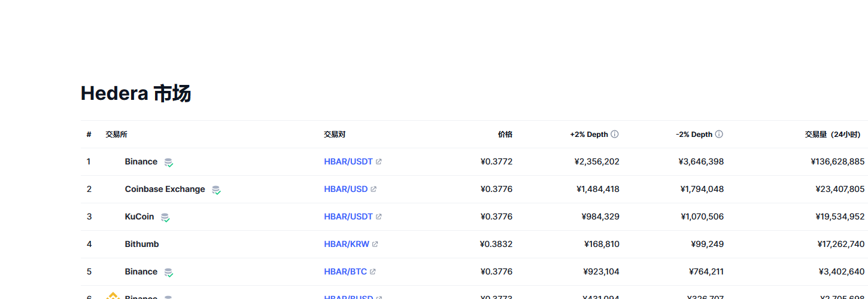
Task: Click the external link icon beside HBAR/USD
Action: click(x=374, y=190)
